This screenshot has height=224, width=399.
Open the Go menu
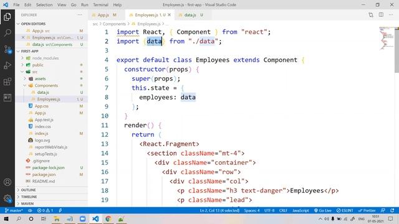tap(74, 5)
